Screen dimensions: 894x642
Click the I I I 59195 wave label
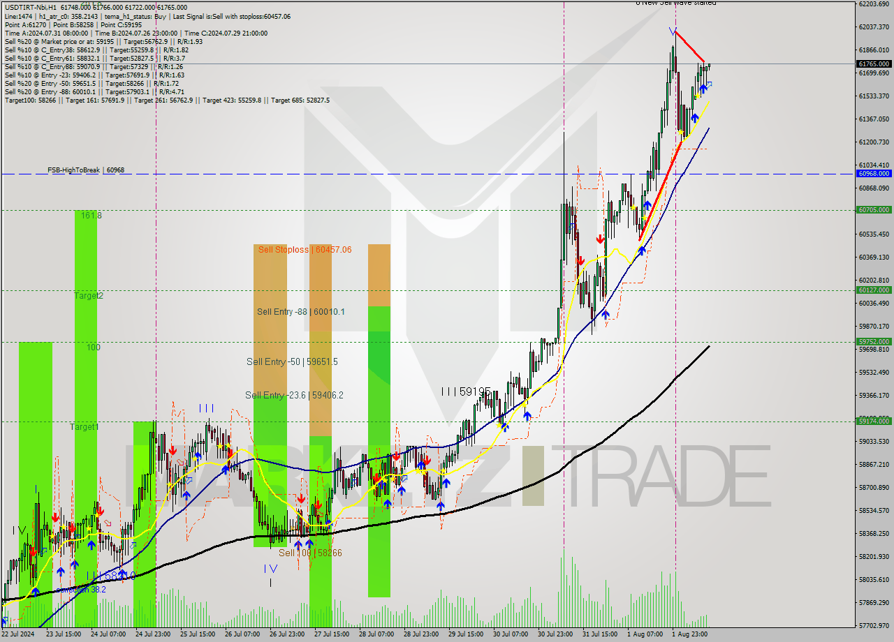466,391
